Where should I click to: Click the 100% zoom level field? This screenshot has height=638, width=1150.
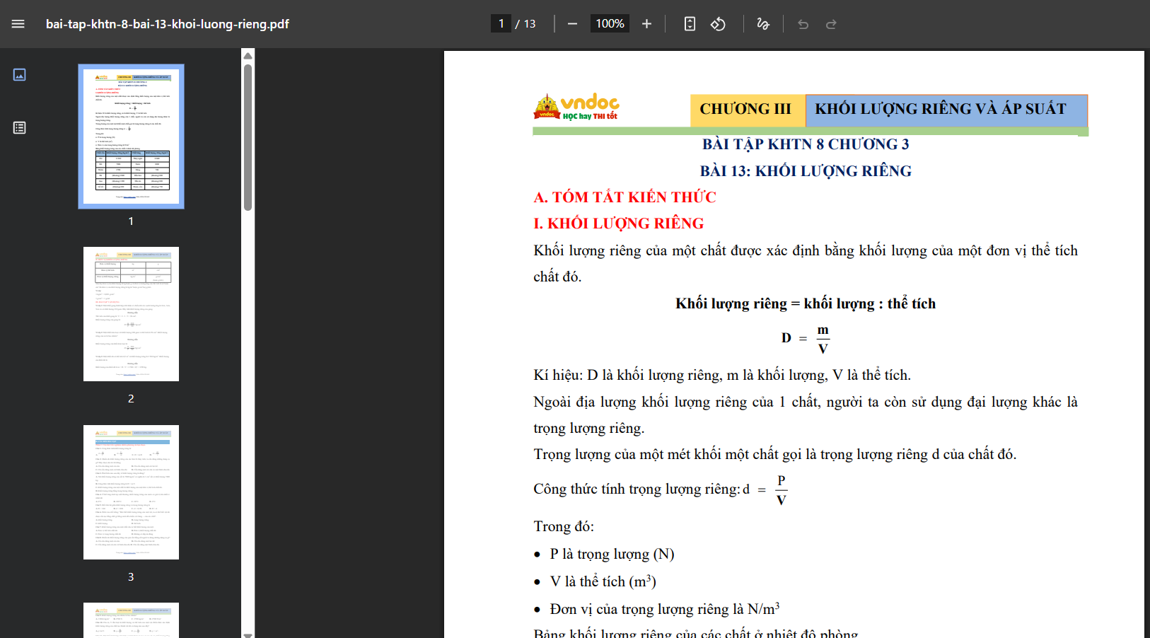[610, 24]
